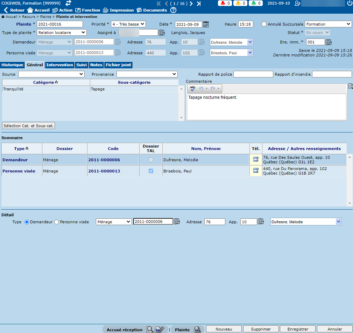Expand the Type de plainte dropdown
The width and height of the screenshot is (353, 333).
tap(62, 33)
